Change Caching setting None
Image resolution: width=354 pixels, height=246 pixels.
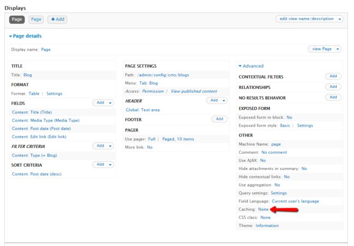point(263,209)
